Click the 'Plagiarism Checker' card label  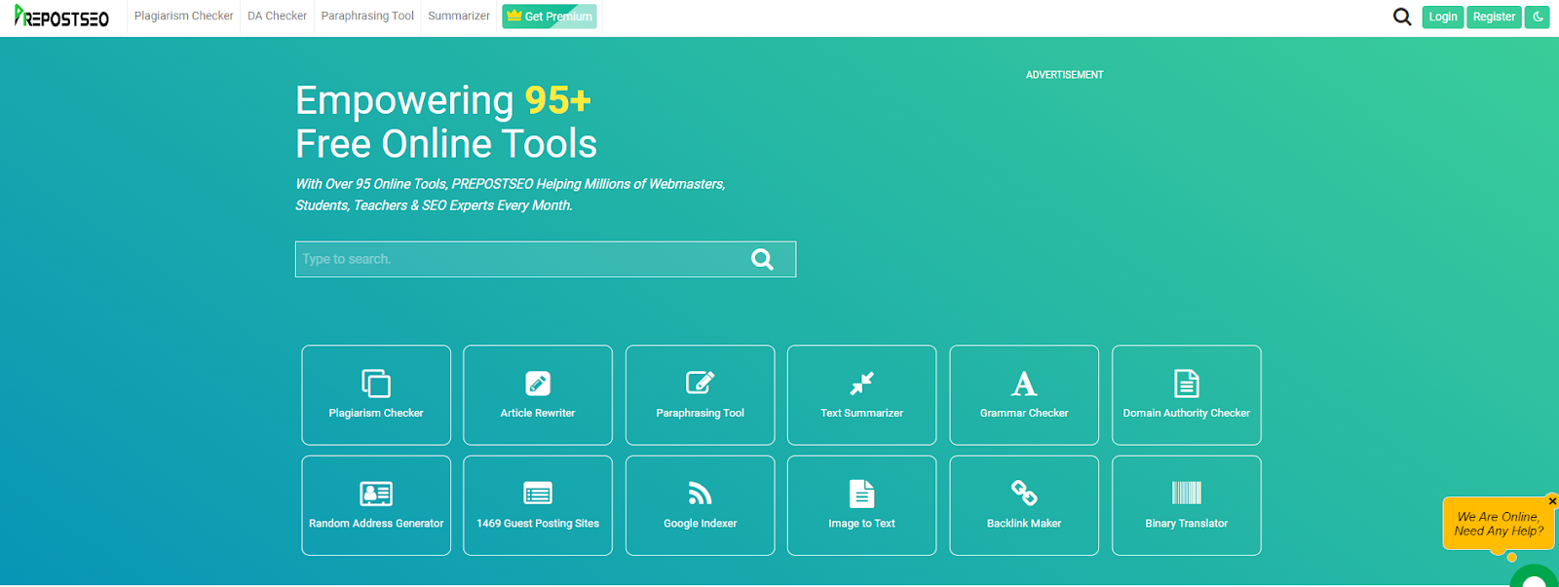376,413
